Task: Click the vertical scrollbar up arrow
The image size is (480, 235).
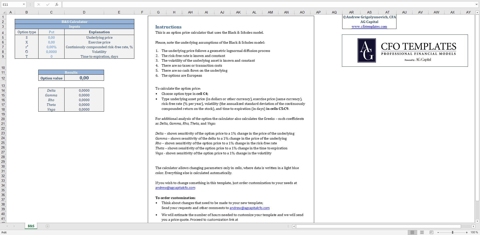Action: pyautogui.click(x=477, y=12)
